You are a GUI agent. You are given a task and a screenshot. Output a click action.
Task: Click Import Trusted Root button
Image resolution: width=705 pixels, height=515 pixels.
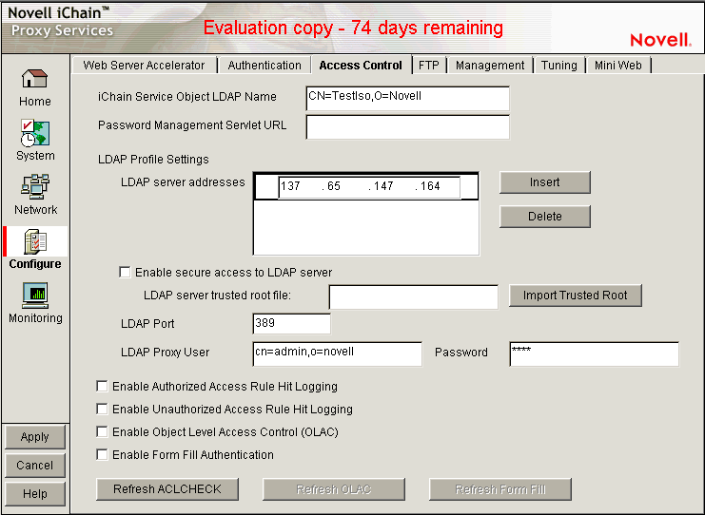click(575, 296)
